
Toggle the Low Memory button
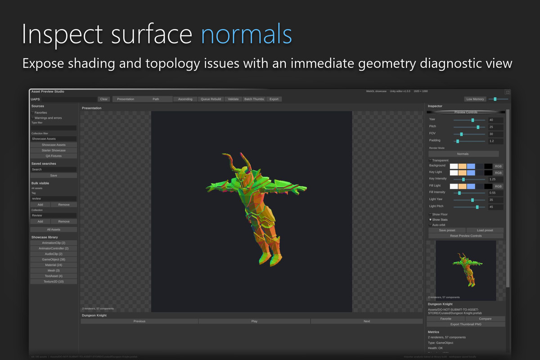(475, 99)
